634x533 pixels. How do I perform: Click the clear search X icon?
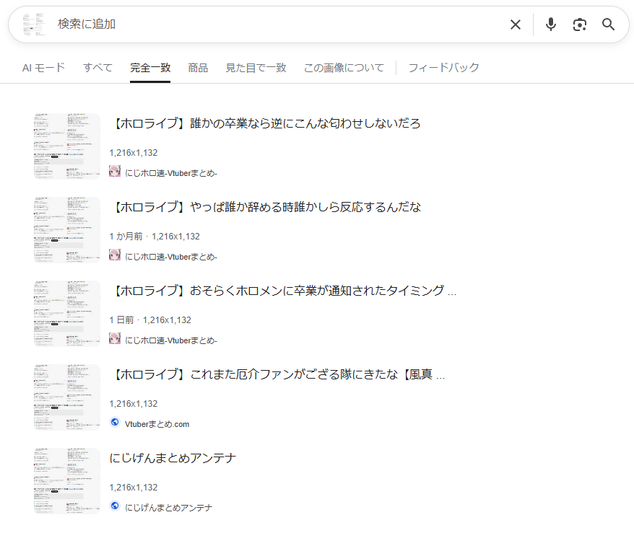[516, 25]
